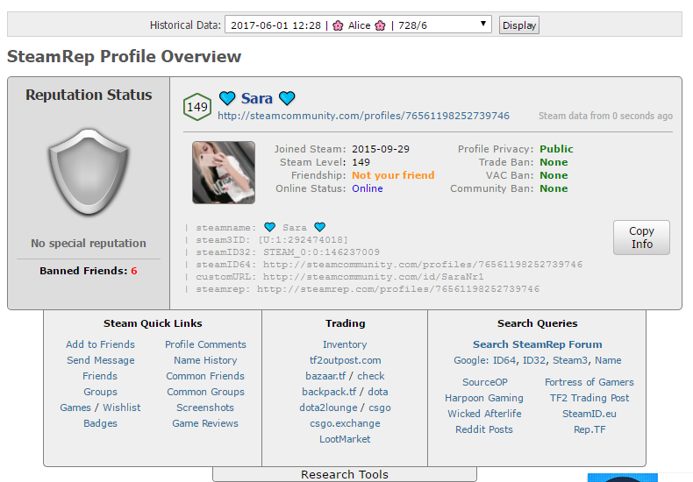Click the level 149 hexagon badge

pos(197,107)
